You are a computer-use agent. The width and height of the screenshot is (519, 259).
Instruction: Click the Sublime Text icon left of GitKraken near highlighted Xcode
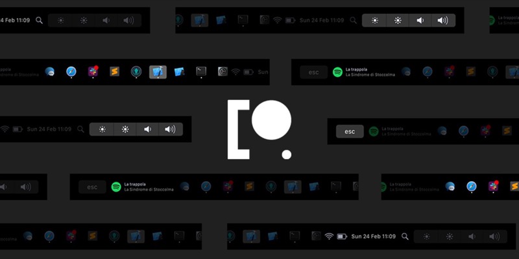click(115, 71)
